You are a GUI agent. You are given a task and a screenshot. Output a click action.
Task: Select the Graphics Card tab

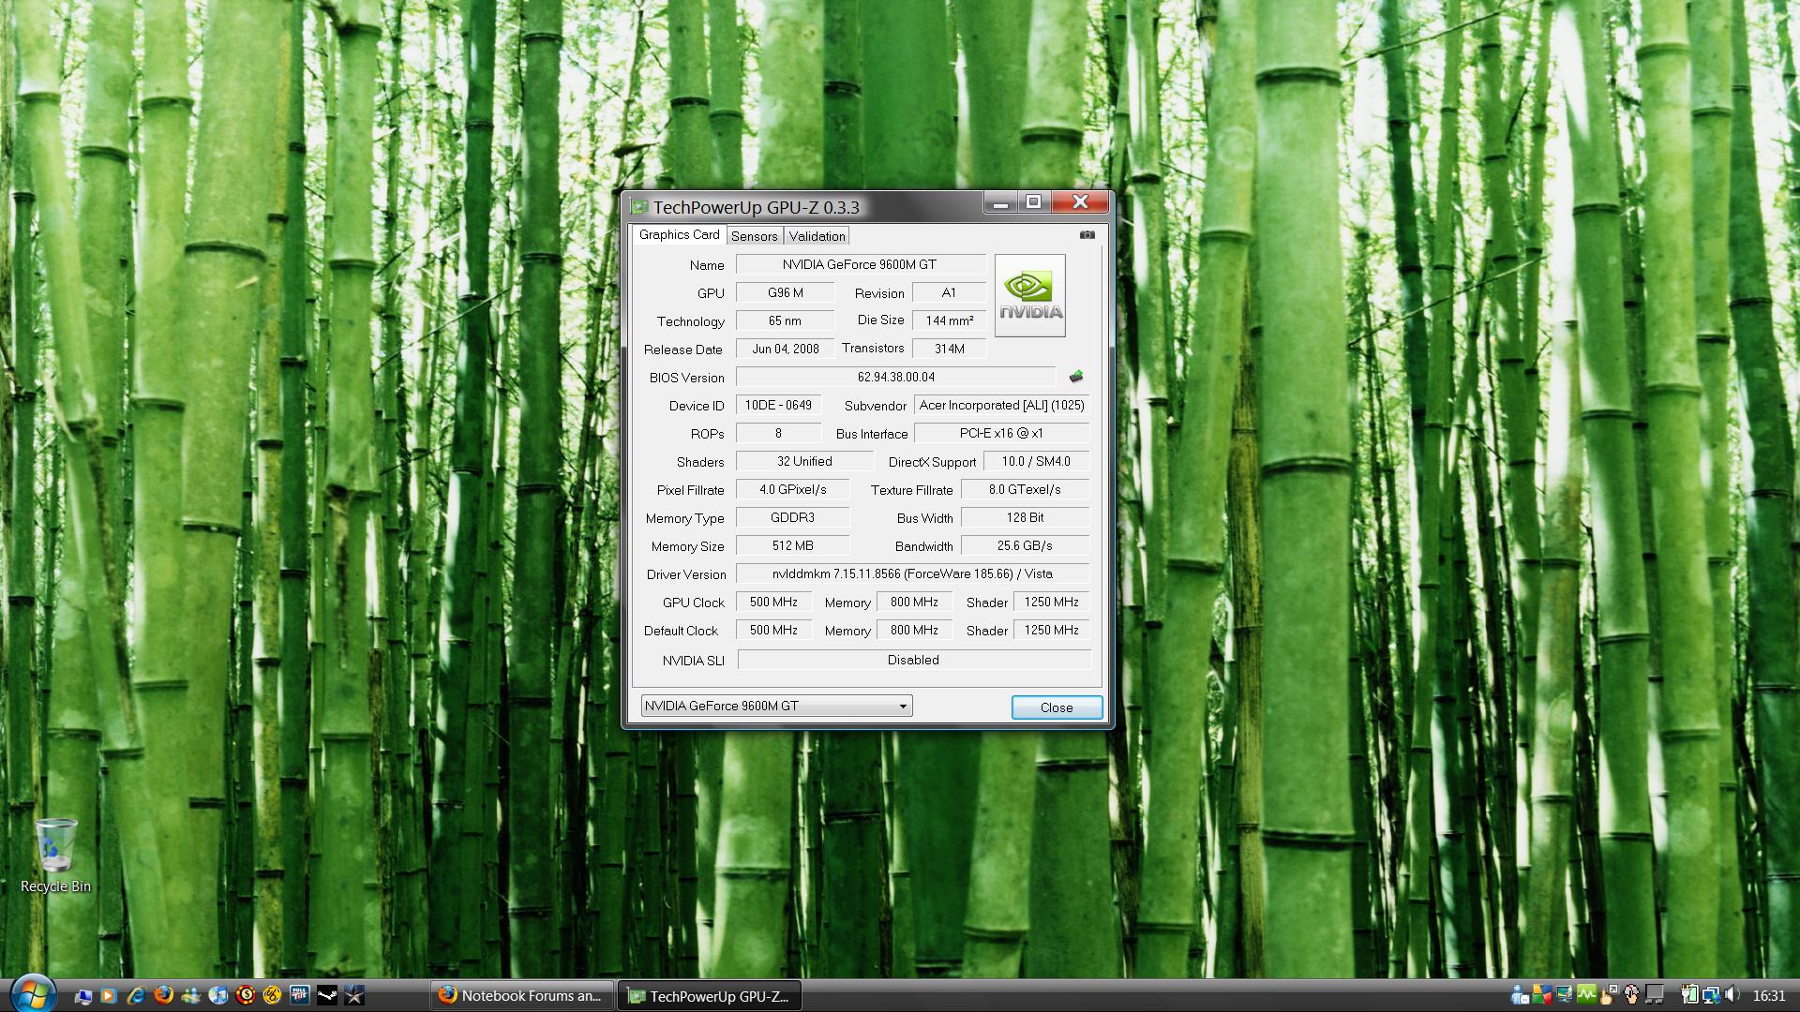679,235
